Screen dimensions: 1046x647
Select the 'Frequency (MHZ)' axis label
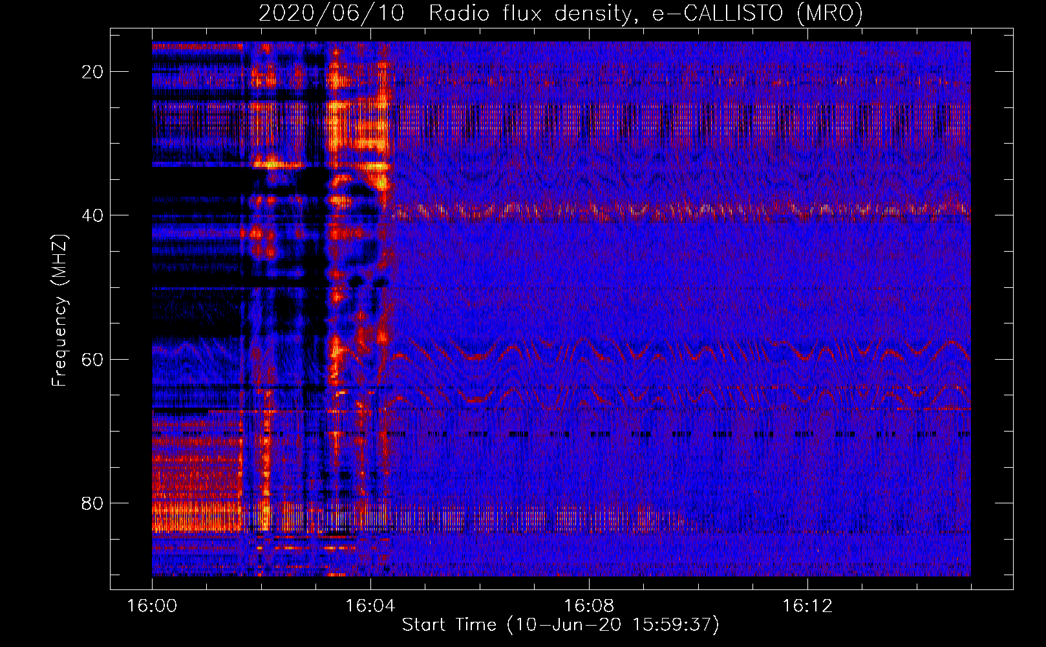[x=59, y=310]
